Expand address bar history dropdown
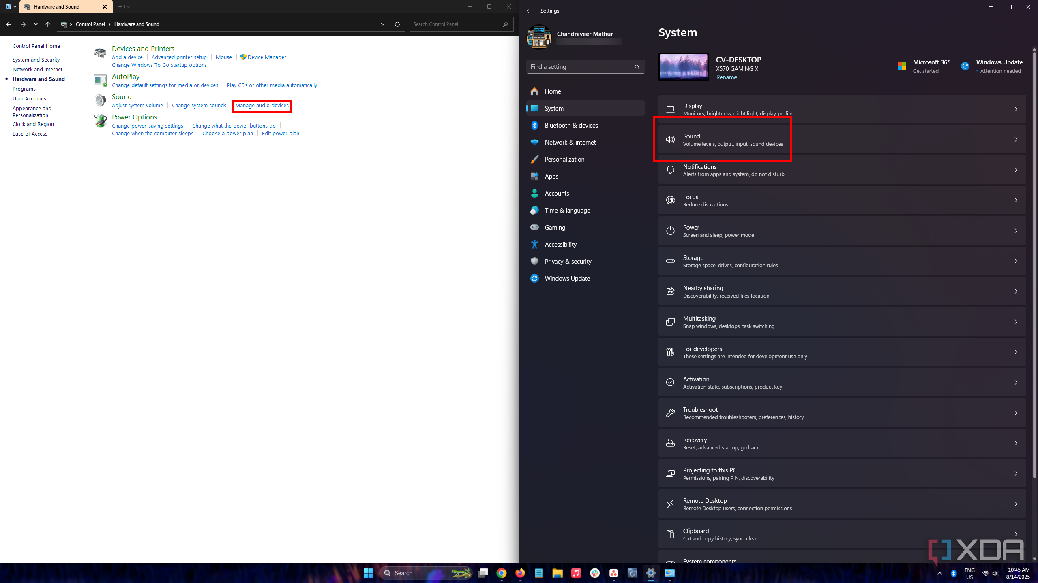Viewport: 1038px width, 583px height. coord(383,24)
